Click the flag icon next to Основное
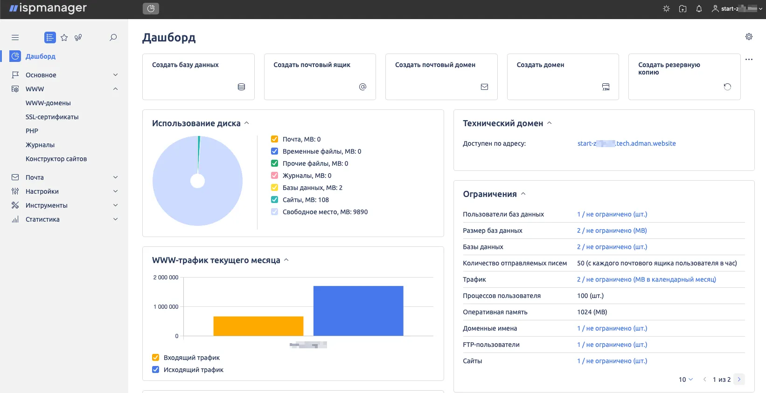766x393 pixels. tap(15, 75)
